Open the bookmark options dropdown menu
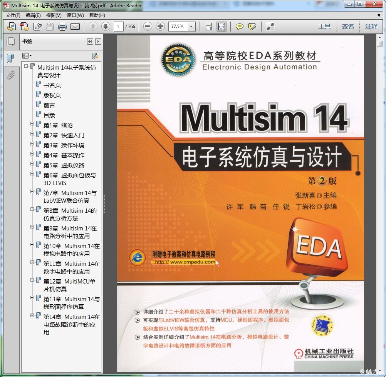The image size is (386, 377). click(x=27, y=56)
